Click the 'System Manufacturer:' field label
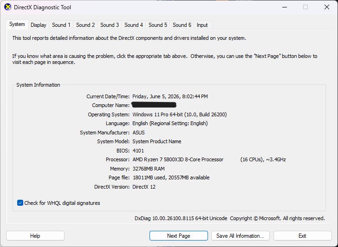 pyautogui.click(x=105, y=133)
